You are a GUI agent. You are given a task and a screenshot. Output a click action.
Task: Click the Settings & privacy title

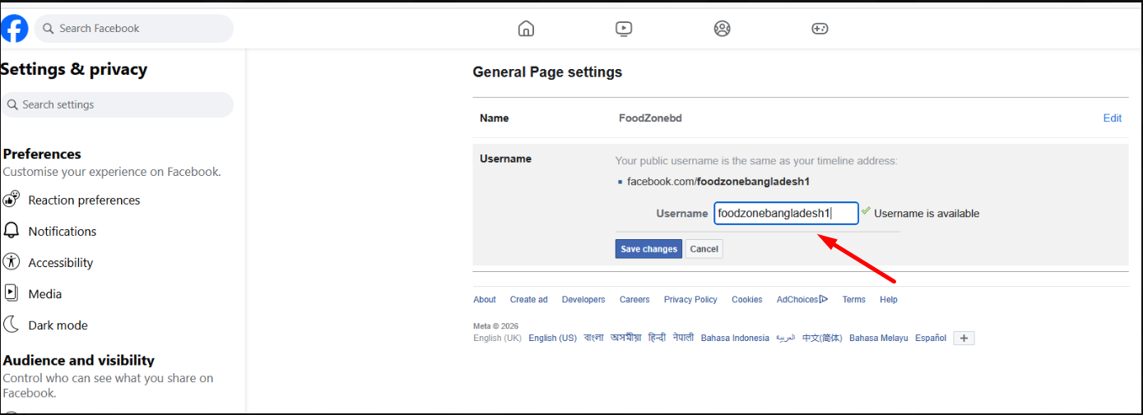(73, 69)
